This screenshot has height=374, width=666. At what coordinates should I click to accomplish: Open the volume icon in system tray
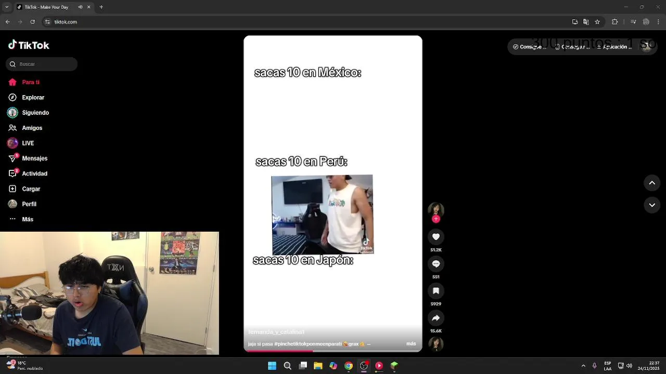pyautogui.click(x=629, y=366)
